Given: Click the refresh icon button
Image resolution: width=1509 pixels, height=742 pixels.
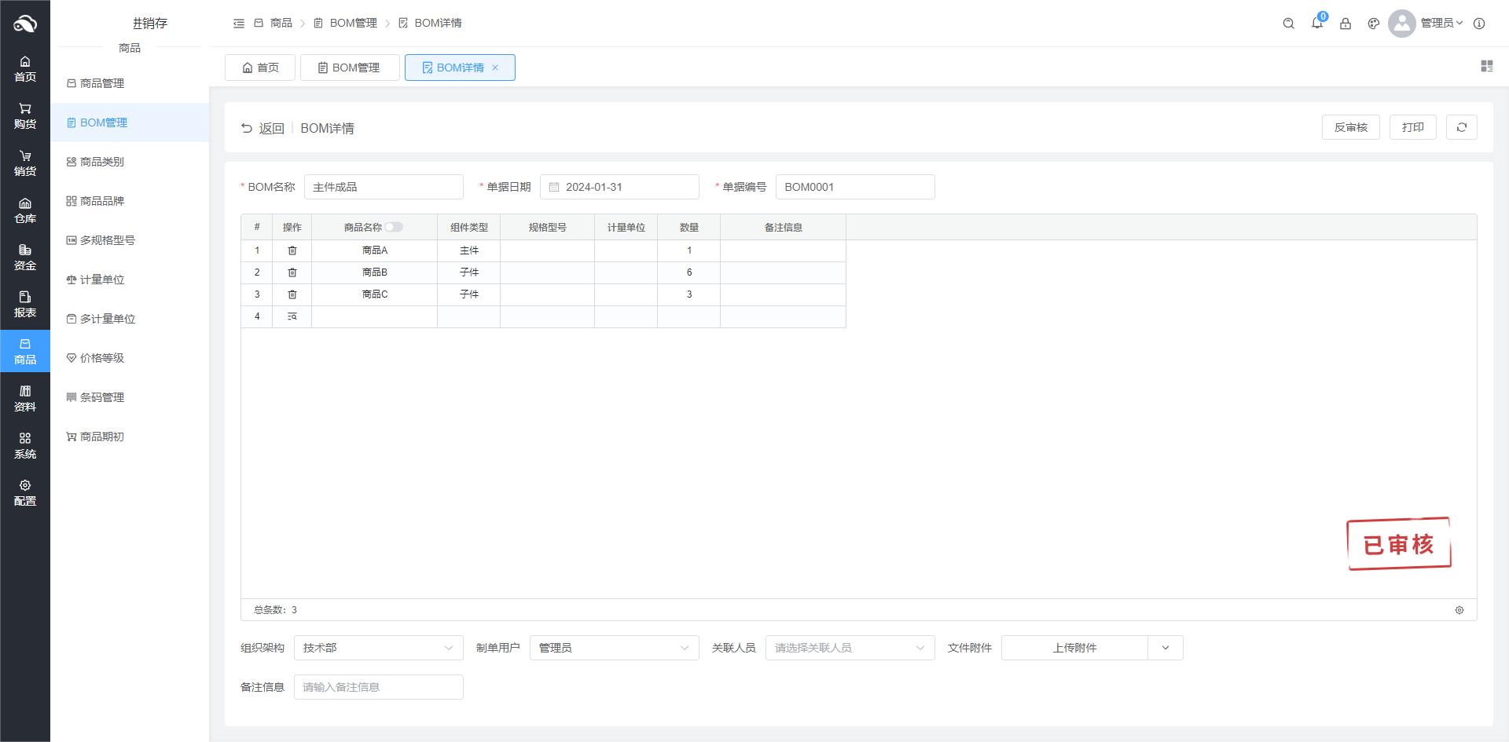Looking at the screenshot, I should [1461, 127].
